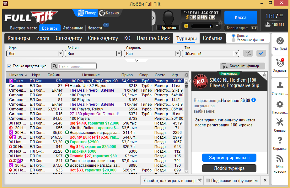Open Мои новости feed icon

280,159
